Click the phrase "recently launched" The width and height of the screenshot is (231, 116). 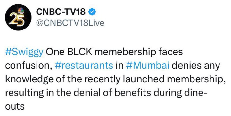click(x=124, y=79)
